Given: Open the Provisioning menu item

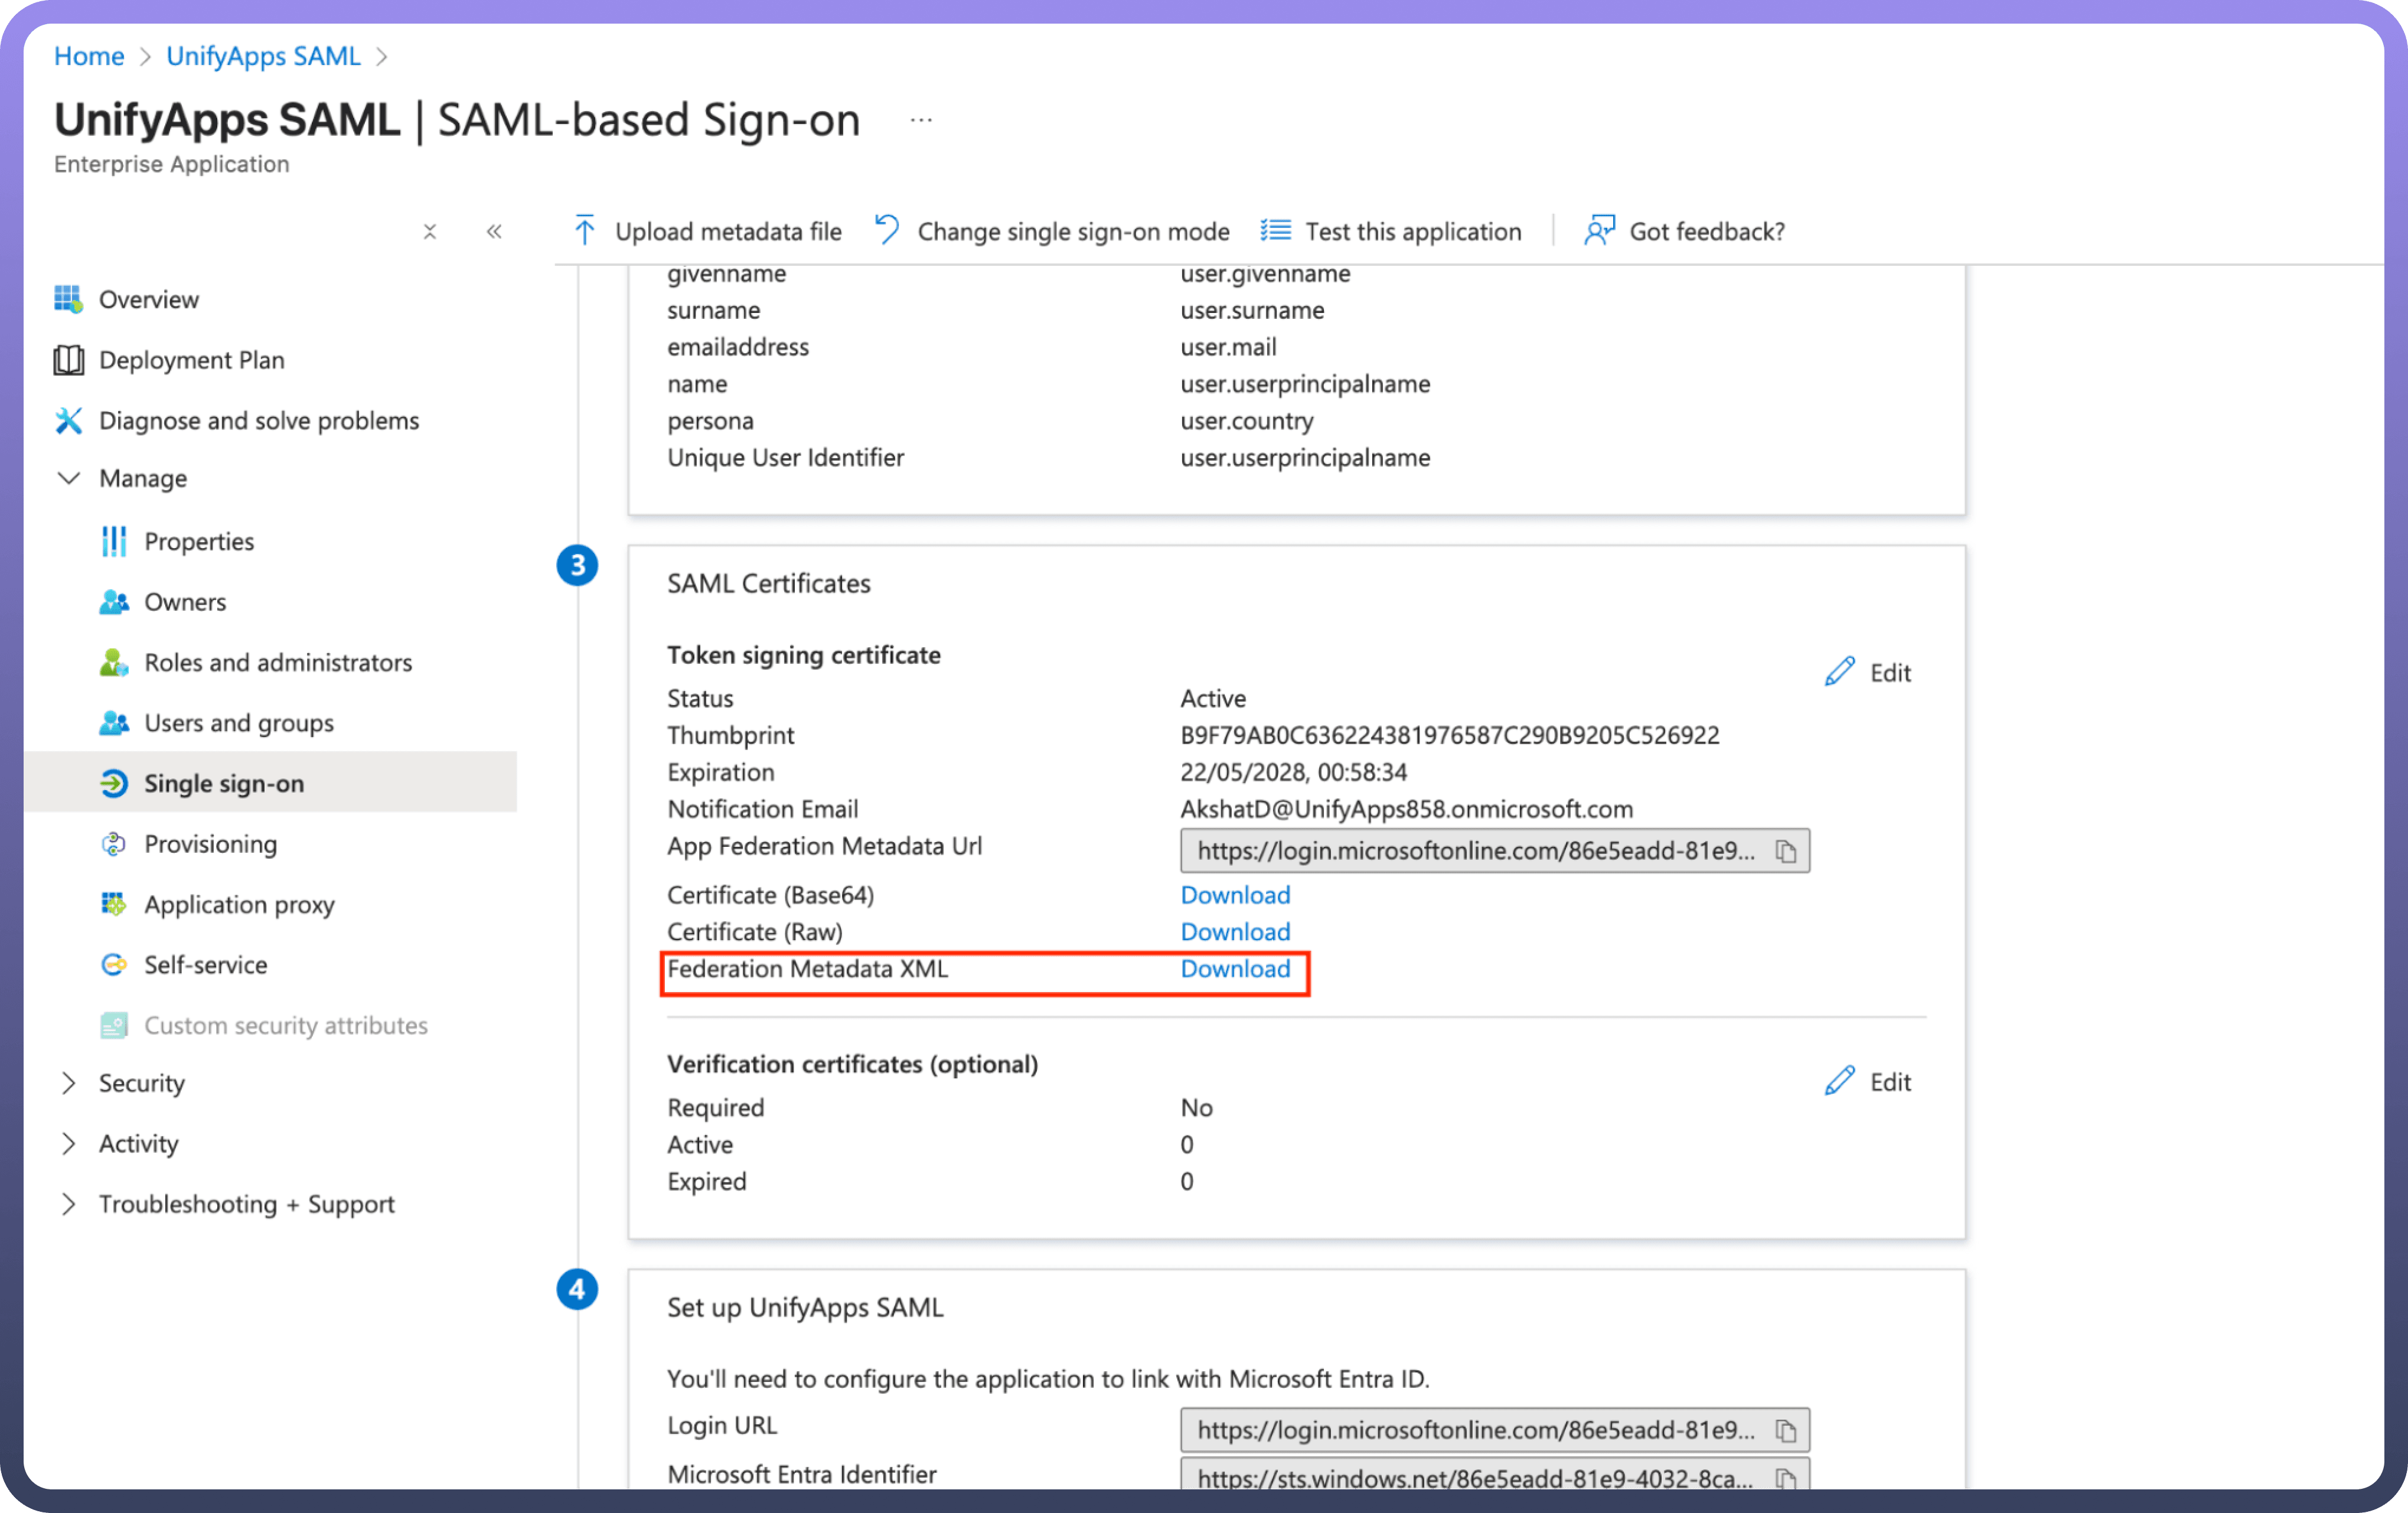Looking at the screenshot, I should (x=210, y=844).
